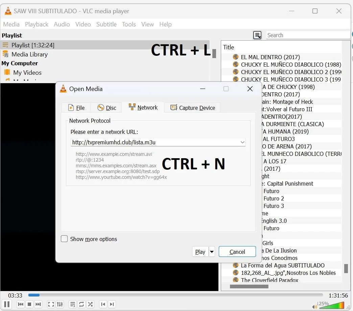Expand the network URL history dropdown
Image resolution: width=353 pixels, height=311 pixels.
[242, 142]
